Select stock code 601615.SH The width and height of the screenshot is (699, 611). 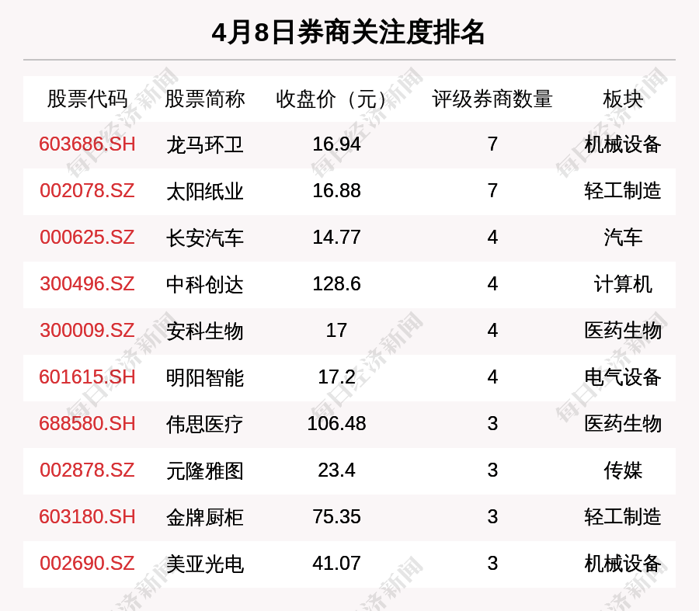[87, 377]
